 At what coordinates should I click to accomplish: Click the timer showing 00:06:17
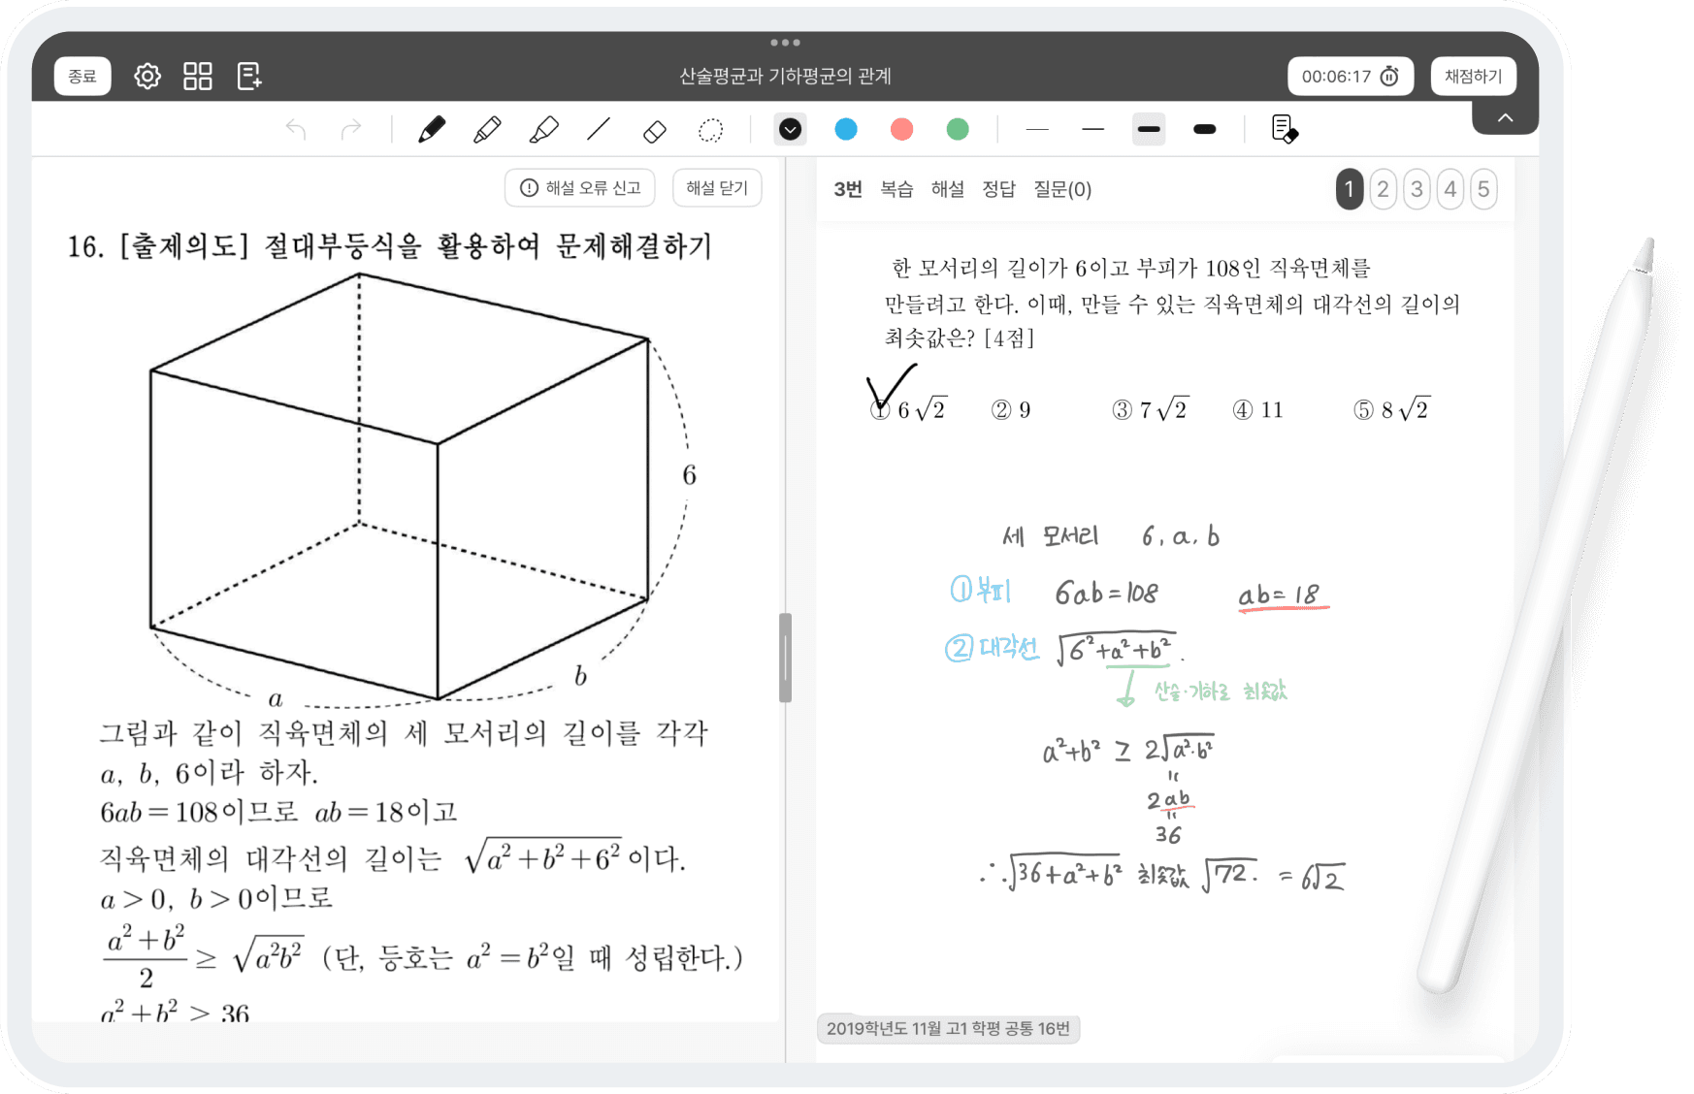pyautogui.click(x=1351, y=76)
